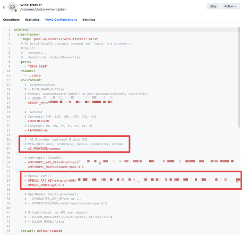Viewport: 242px width, 236px height.
Task: Stop the wine-tracker project
Action: tap(213, 6)
